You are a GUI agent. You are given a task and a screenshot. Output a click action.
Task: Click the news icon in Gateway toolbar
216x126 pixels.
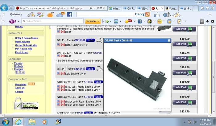point(31,15)
